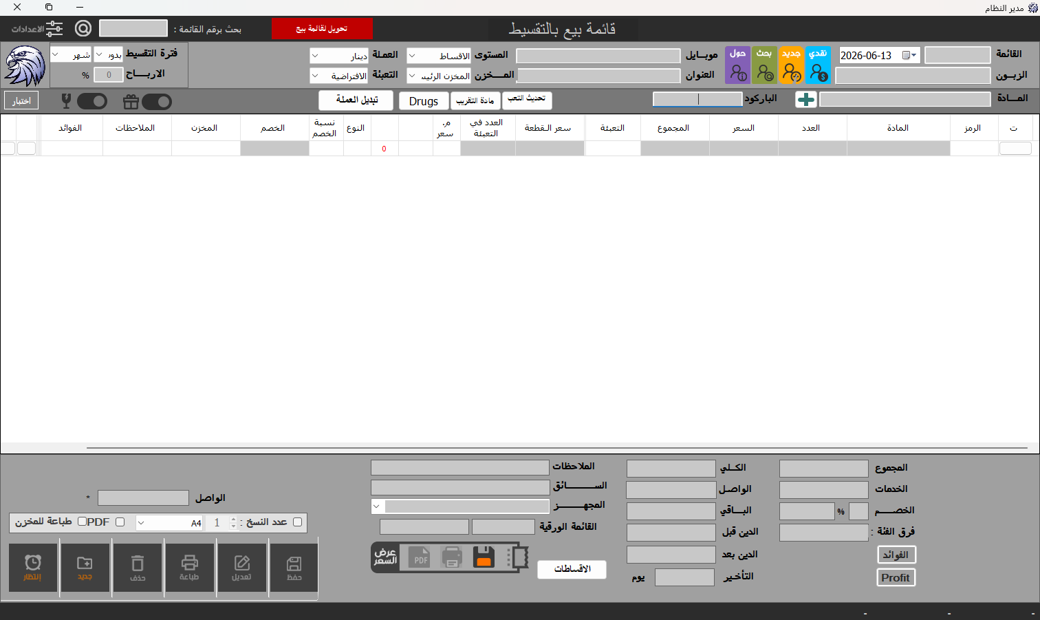Enable the PDF checkbox

pyautogui.click(x=120, y=522)
